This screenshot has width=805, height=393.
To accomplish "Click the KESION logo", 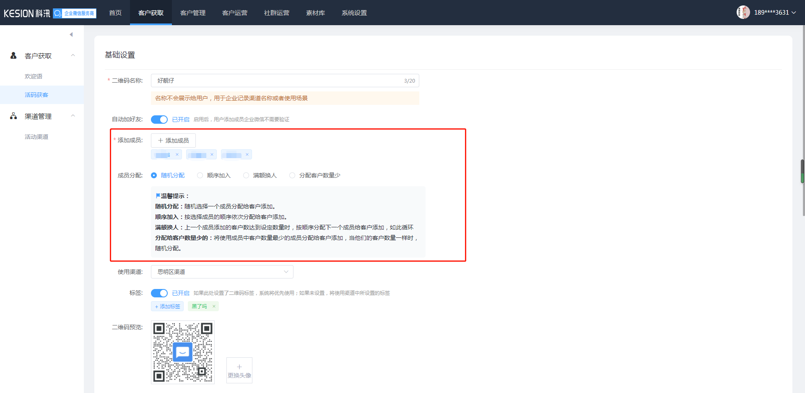I will (27, 13).
